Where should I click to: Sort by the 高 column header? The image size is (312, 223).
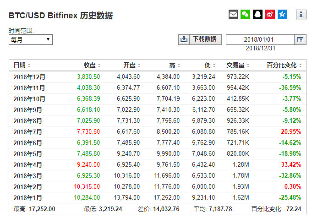[x=175, y=65]
